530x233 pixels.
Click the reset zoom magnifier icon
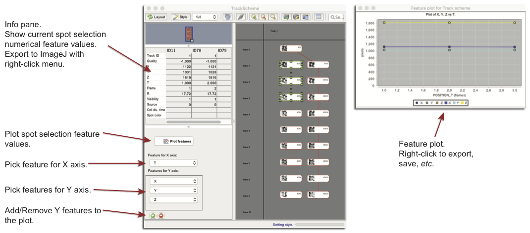[272, 17]
